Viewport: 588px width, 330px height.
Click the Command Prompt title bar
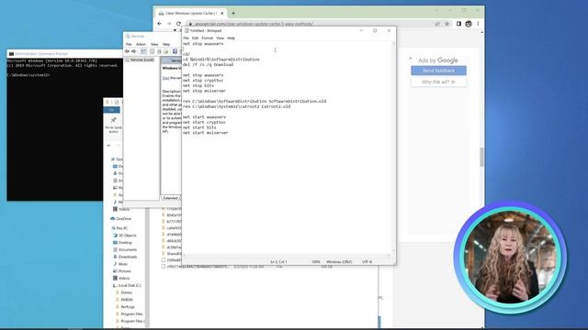(x=64, y=54)
